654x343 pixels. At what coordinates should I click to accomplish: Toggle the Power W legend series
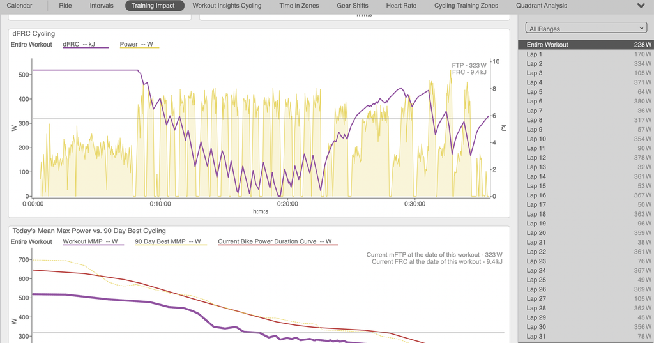point(139,44)
